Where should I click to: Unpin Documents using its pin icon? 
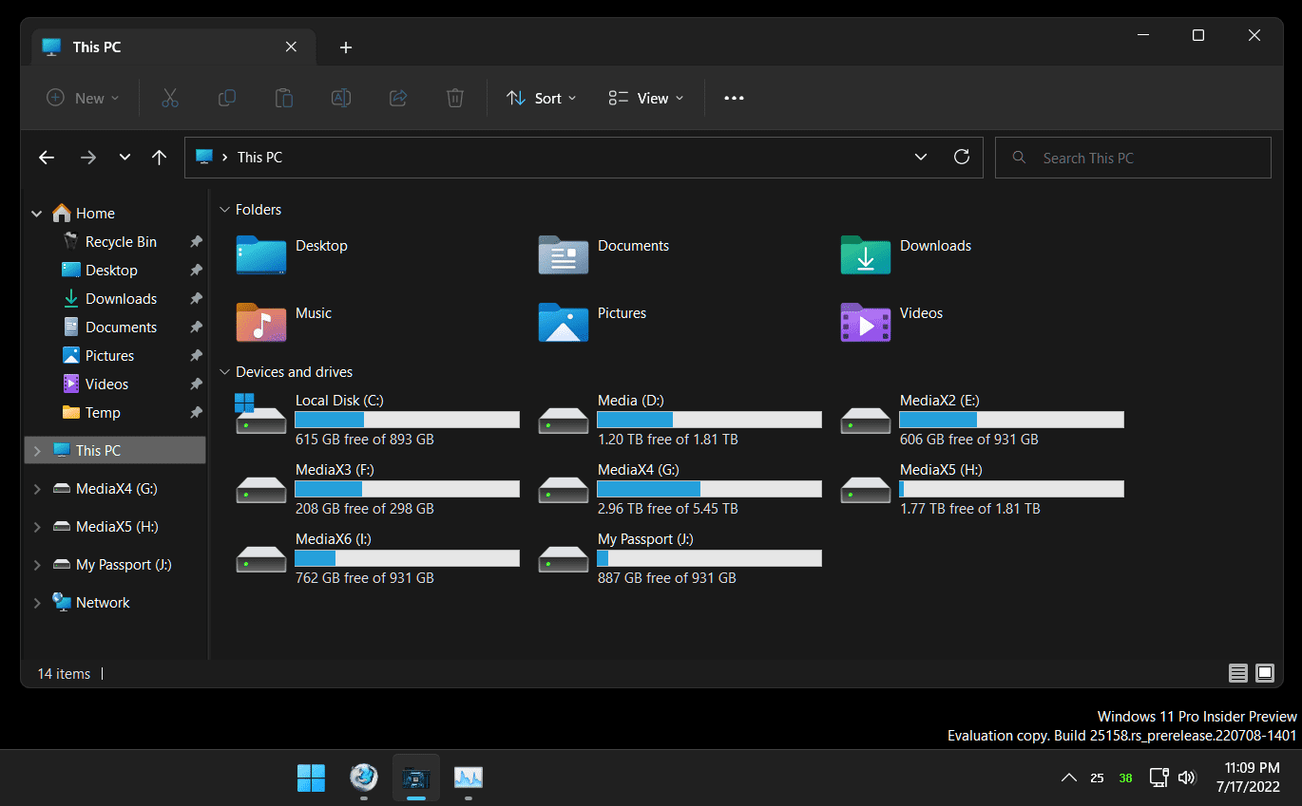pos(196,328)
